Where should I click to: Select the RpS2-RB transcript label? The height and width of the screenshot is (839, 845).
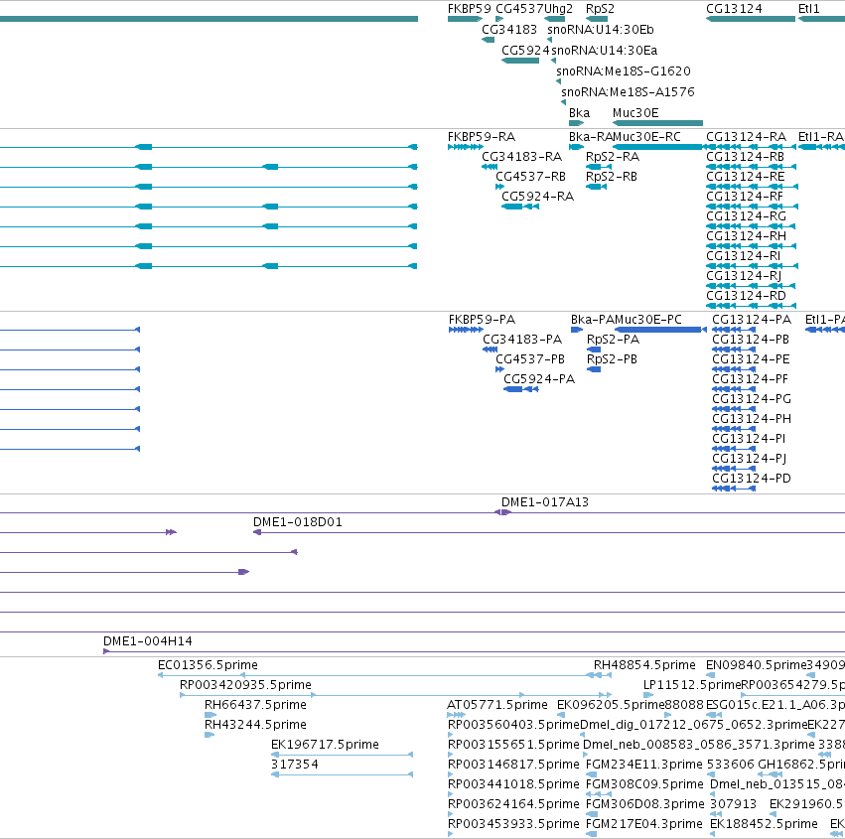point(612,176)
